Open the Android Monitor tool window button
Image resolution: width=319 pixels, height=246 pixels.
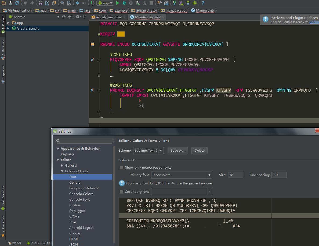coord(39,243)
